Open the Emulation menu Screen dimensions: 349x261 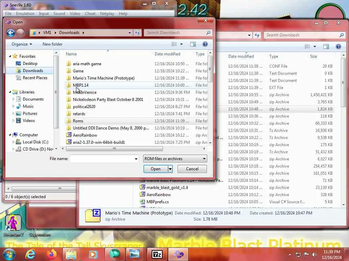point(25,14)
